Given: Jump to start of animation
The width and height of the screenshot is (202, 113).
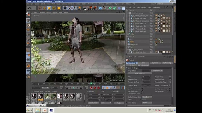Looking at the screenshot, I should 62,88.
